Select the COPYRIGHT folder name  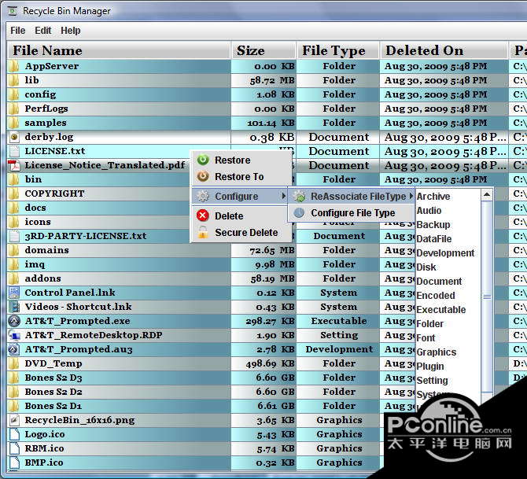point(54,193)
